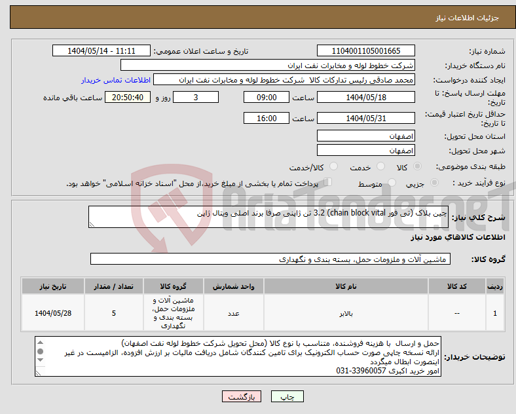Click the کد کالا column header
The image size is (516, 414).
(457, 286)
